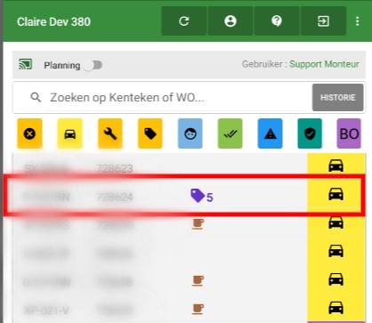
Task: Toggle the orange wrench filter
Action: tap(110, 133)
